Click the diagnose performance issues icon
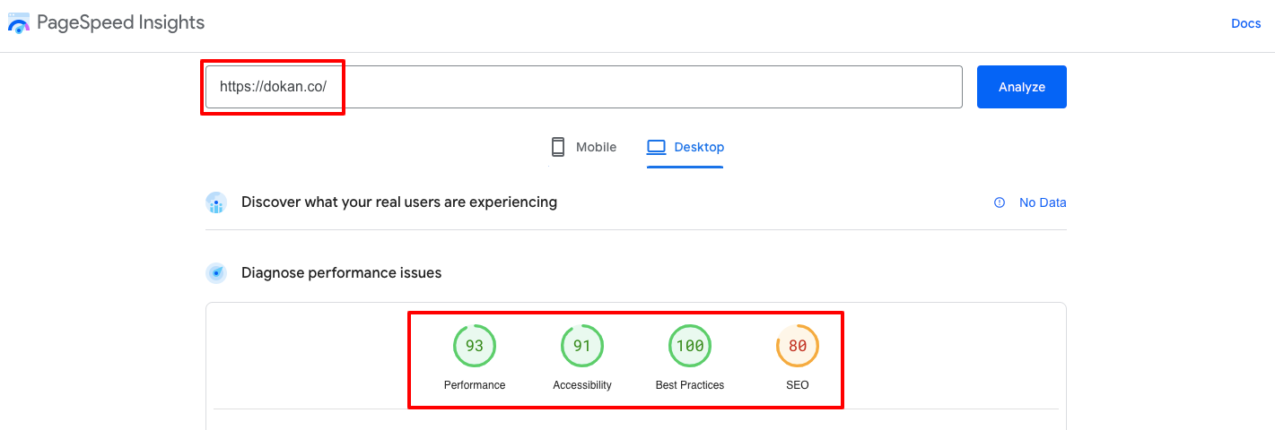 point(216,273)
